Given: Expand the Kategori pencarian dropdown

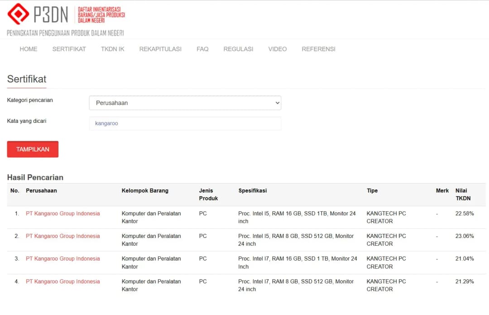Looking at the screenshot, I should pos(185,103).
